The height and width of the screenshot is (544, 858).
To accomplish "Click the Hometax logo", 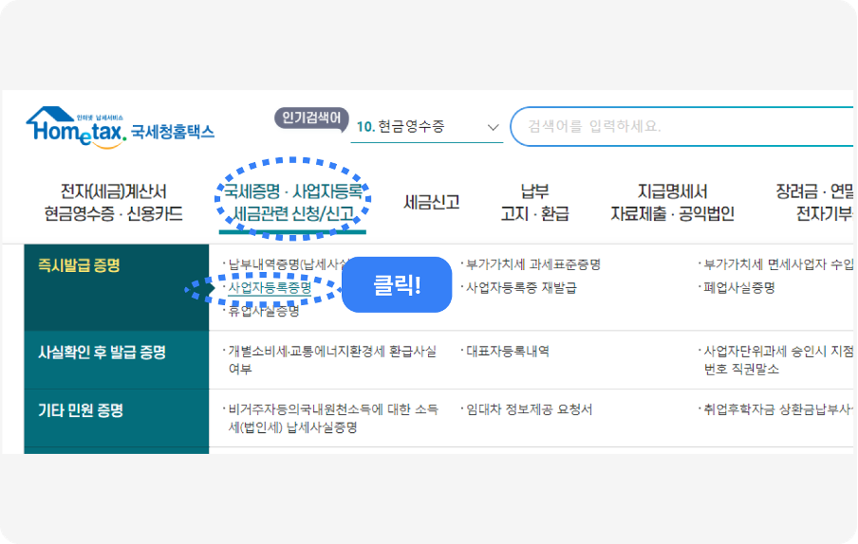I will click(x=121, y=127).
